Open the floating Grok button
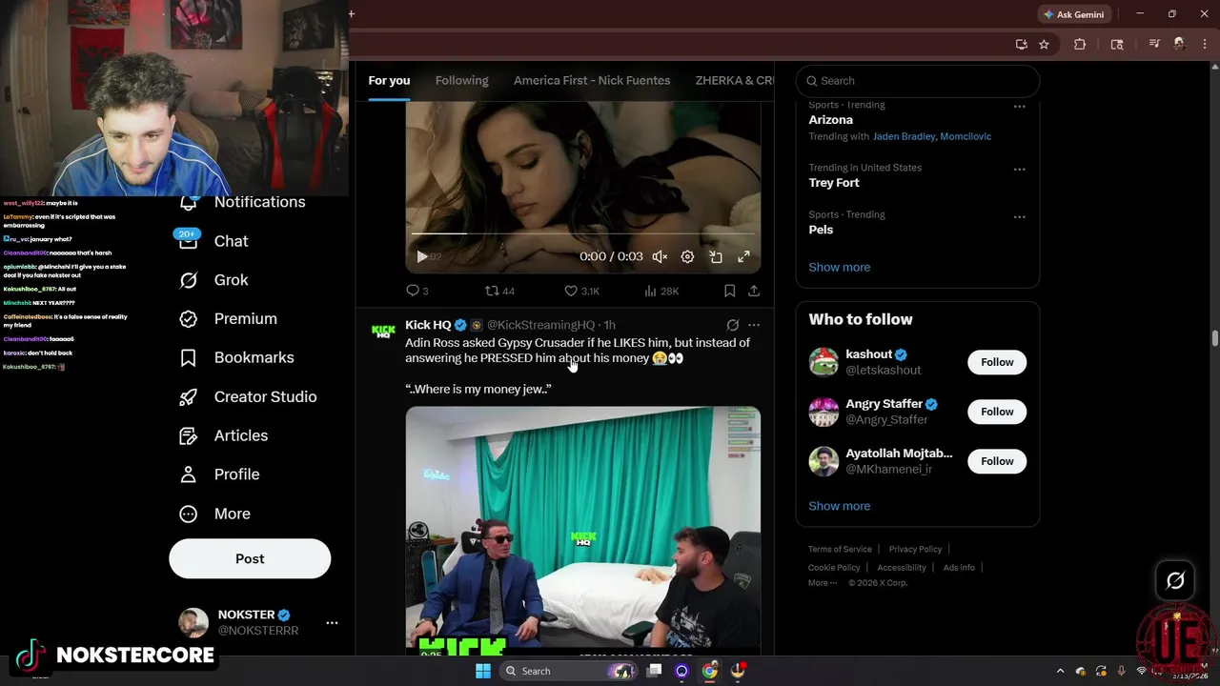The image size is (1220, 686). point(1175,580)
